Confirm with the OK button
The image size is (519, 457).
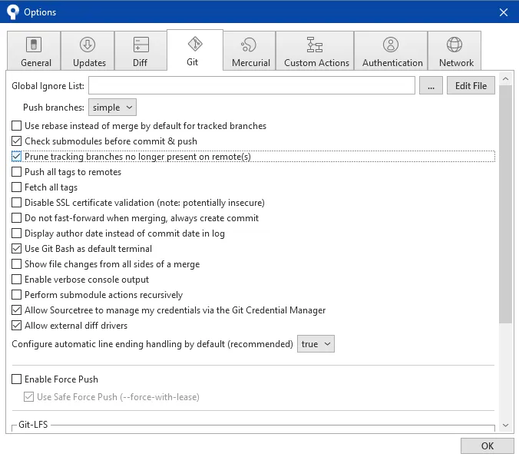point(488,445)
